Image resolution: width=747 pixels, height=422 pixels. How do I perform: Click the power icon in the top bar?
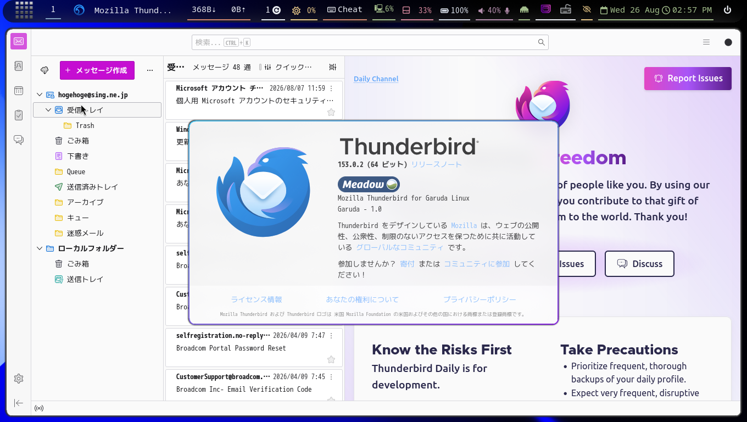pyautogui.click(x=728, y=10)
